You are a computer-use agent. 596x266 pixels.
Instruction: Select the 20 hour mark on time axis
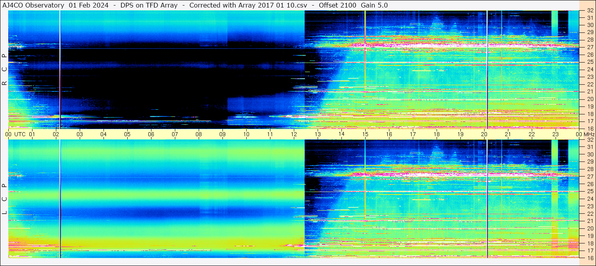[x=484, y=134]
